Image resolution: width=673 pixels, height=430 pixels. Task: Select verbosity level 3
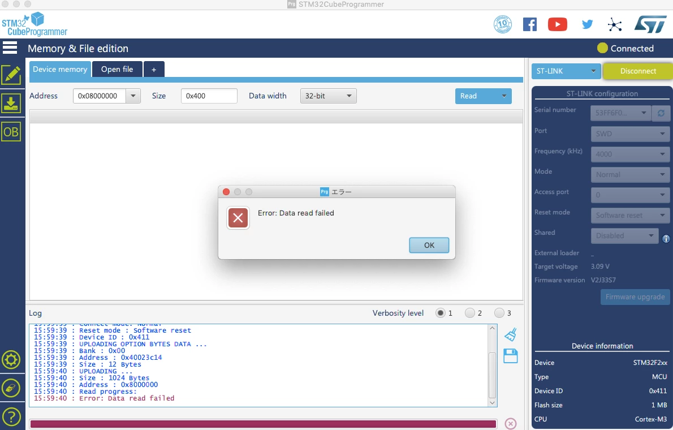(499, 313)
